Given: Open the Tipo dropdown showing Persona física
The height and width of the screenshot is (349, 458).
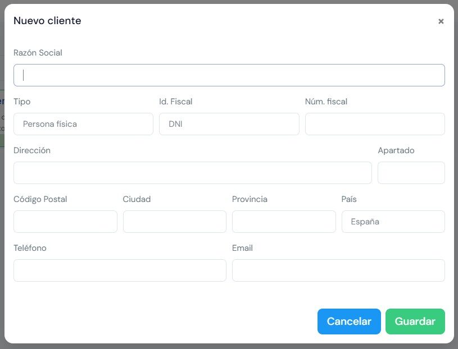Looking at the screenshot, I should tap(83, 124).
